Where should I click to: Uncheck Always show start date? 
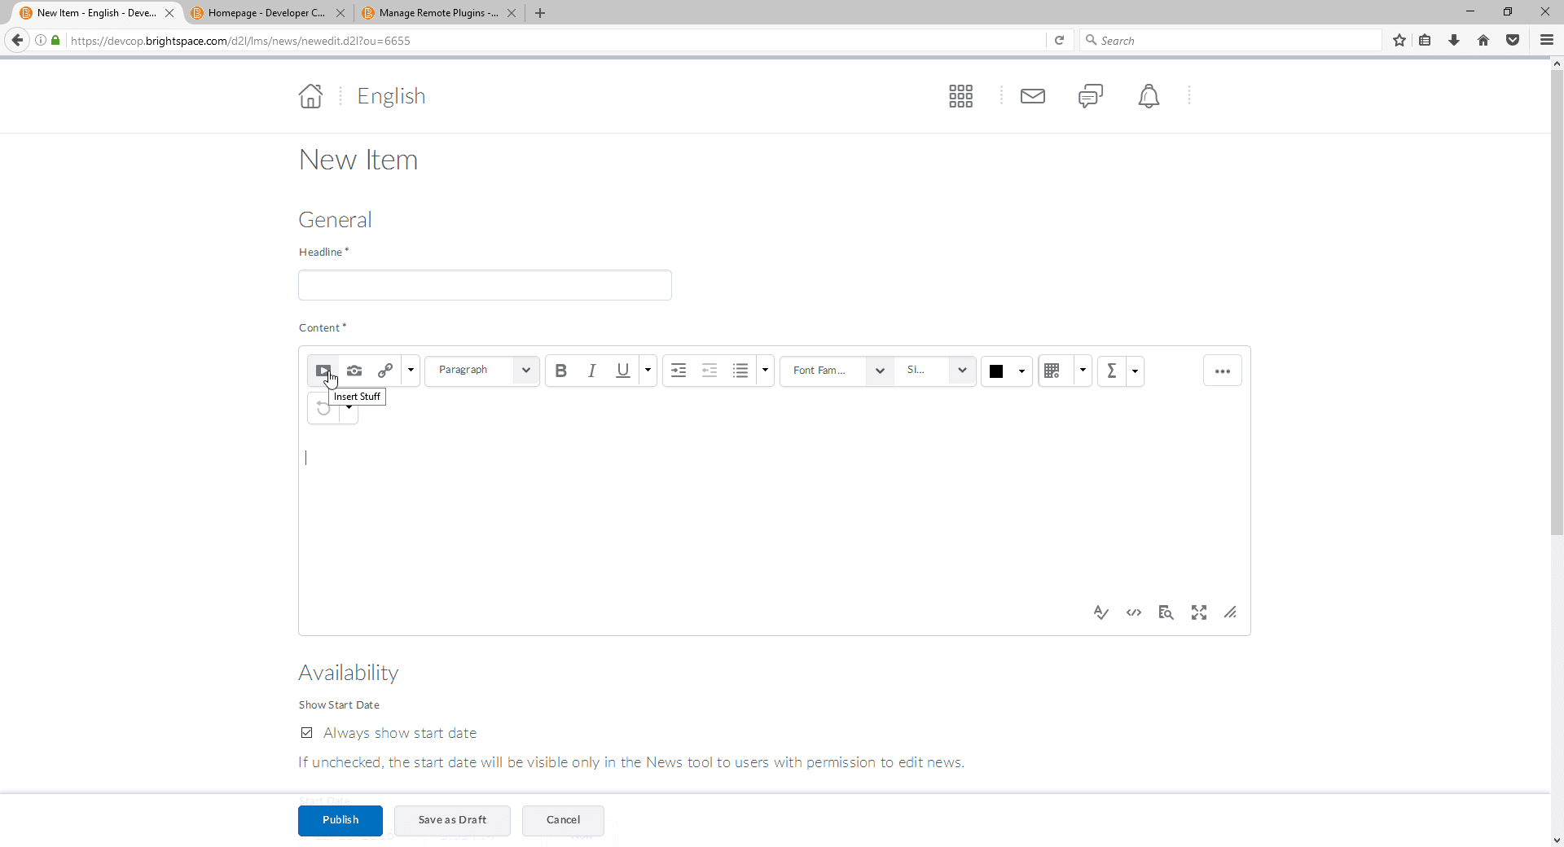(x=307, y=733)
